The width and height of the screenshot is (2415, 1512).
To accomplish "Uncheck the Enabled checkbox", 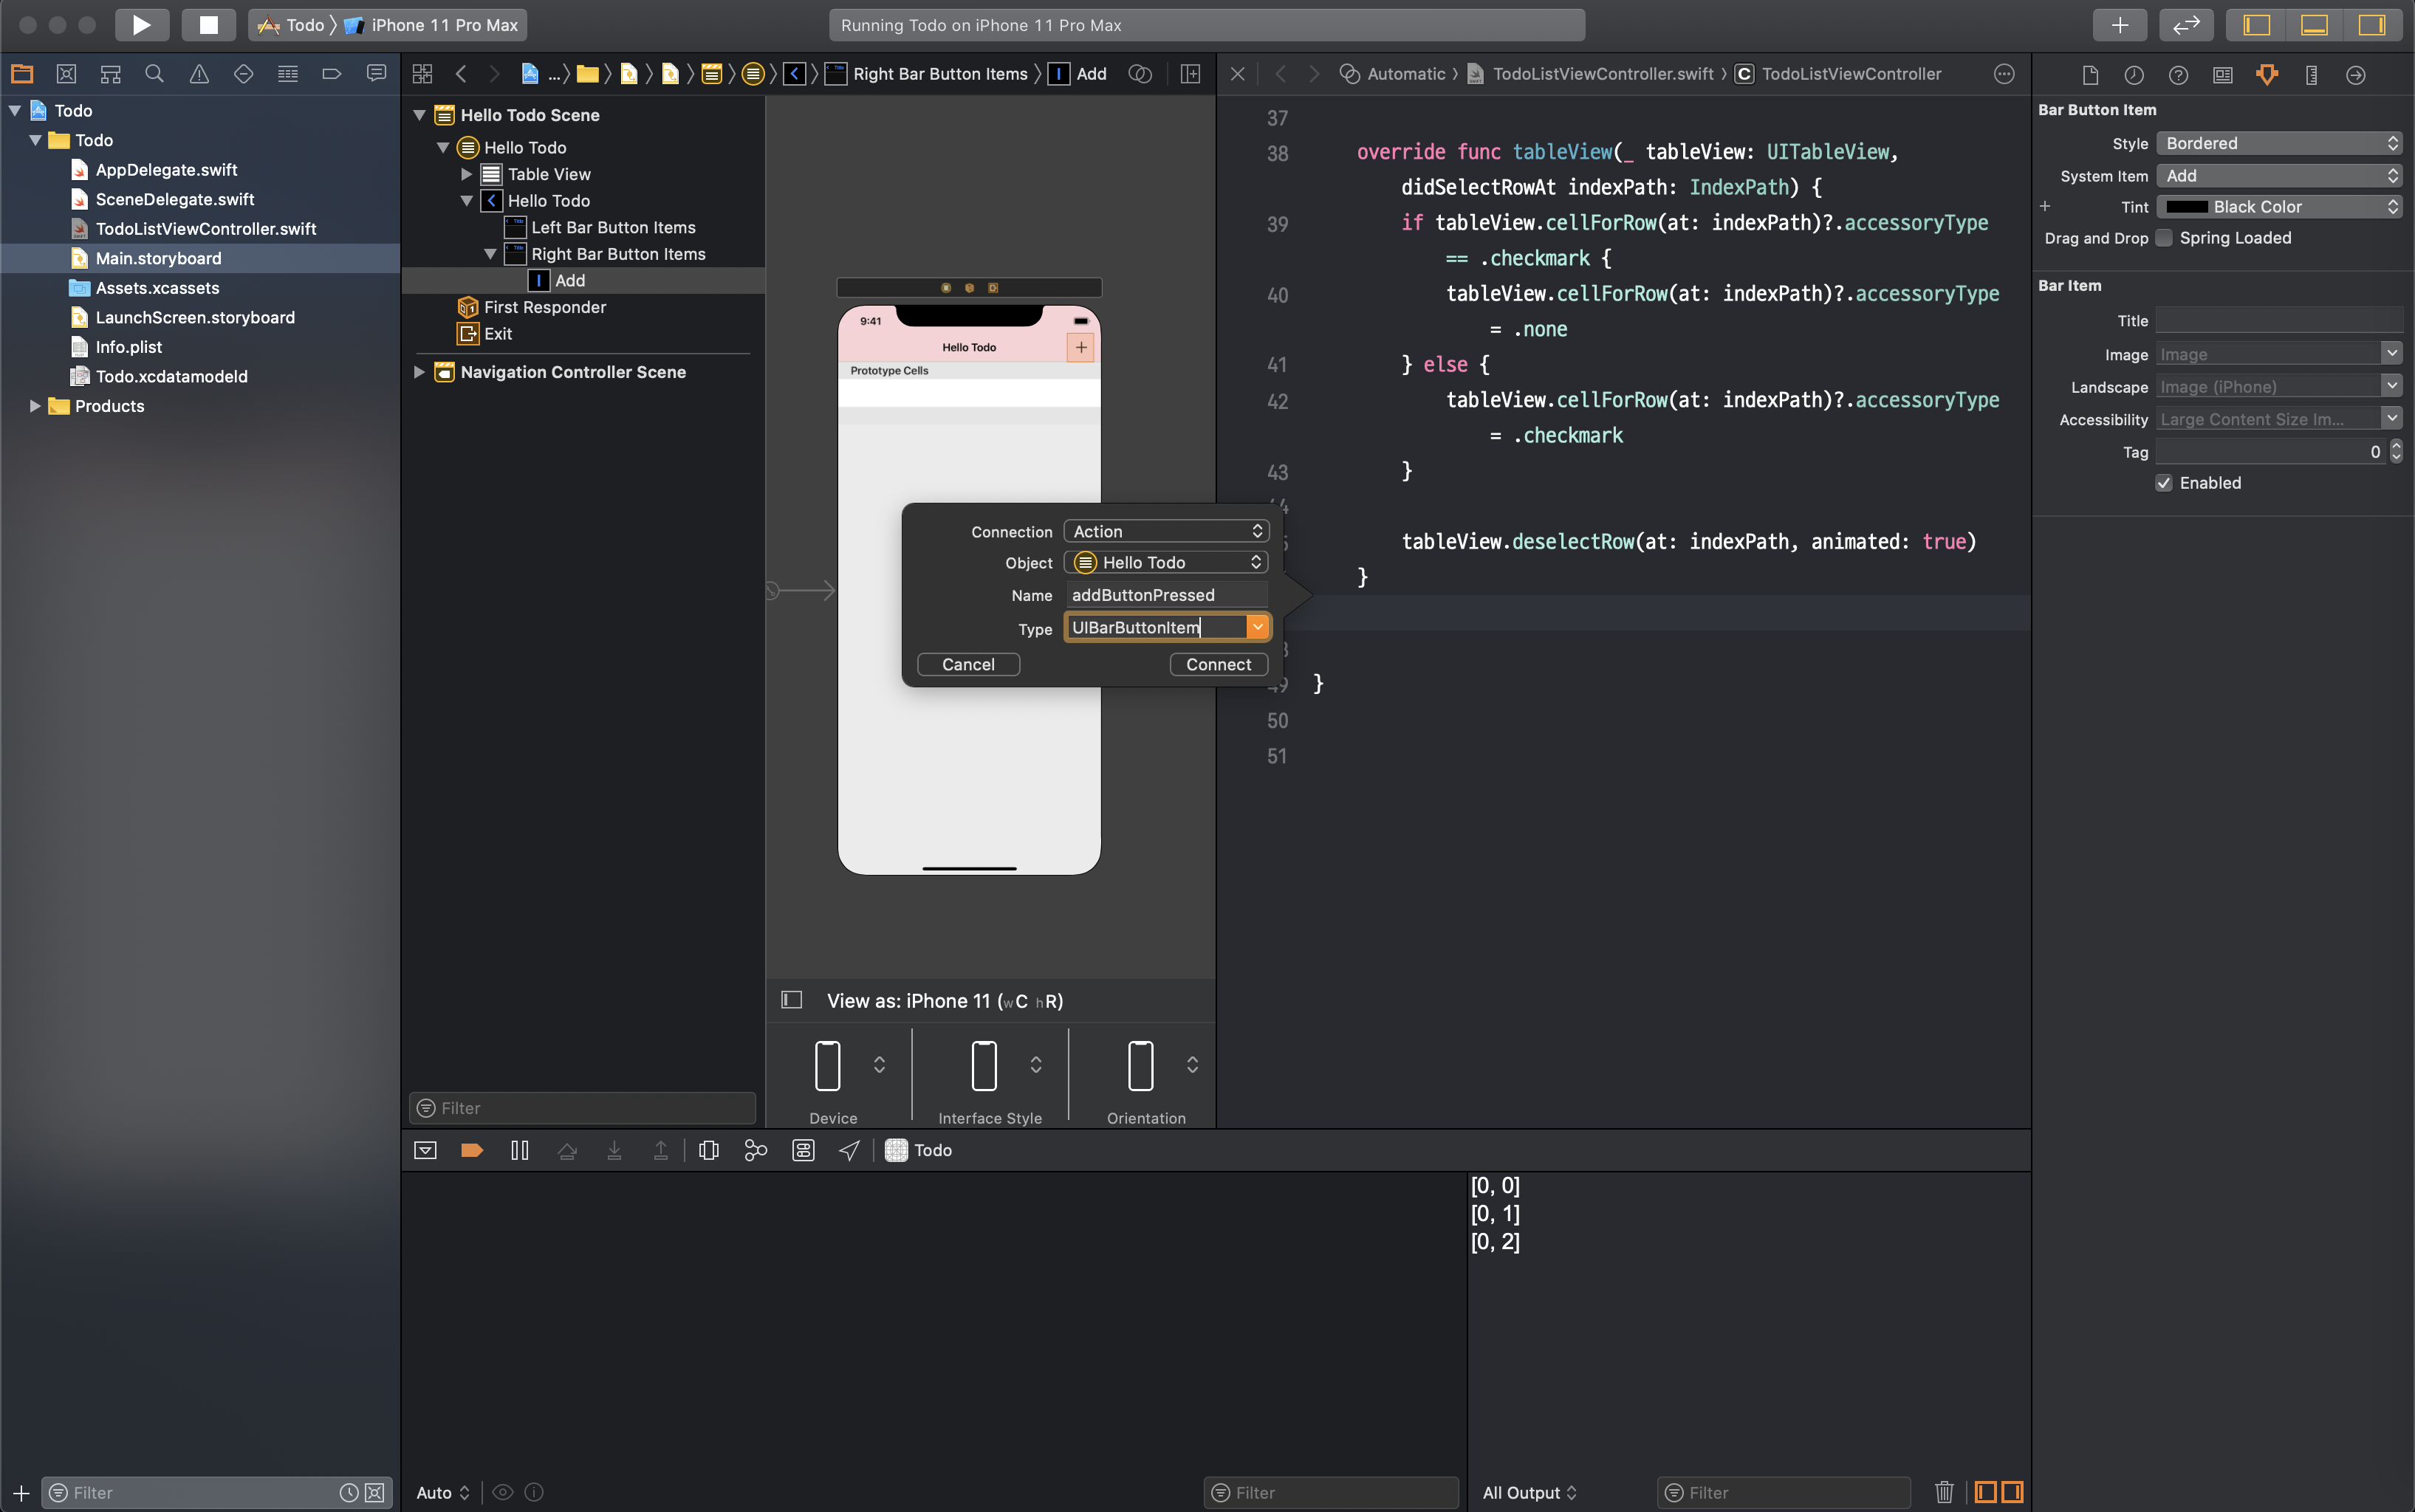I will 2164,483.
